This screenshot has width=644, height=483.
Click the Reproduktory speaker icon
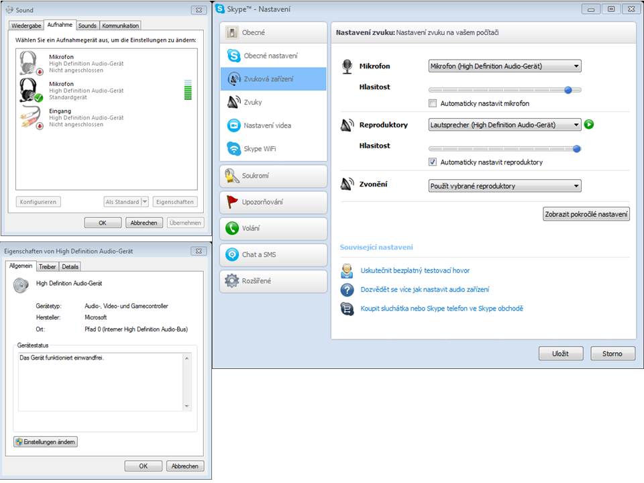click(x=347, y=125)
